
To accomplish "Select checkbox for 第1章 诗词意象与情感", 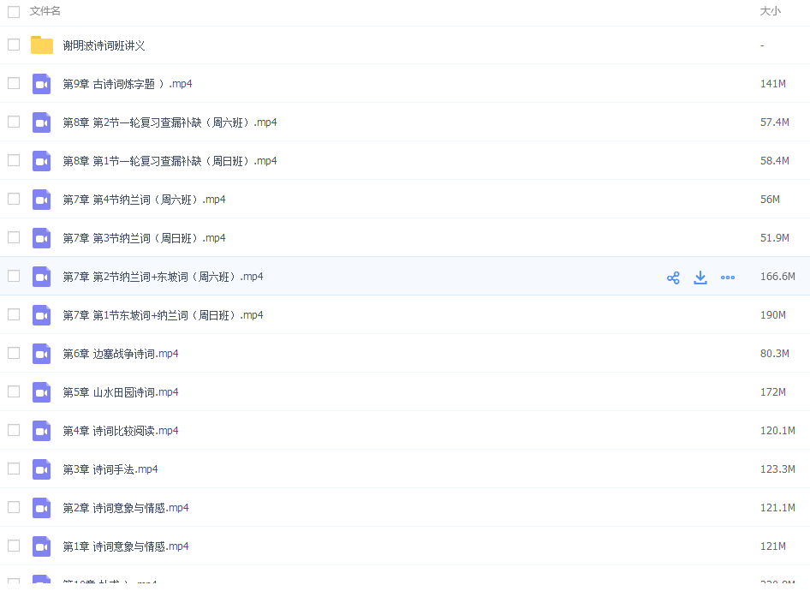I will coord(14,546).
